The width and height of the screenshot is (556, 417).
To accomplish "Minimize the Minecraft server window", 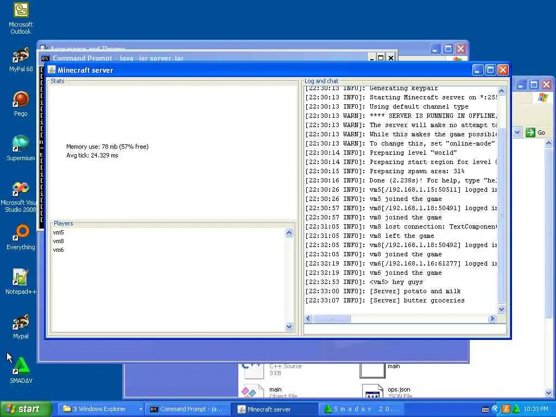I will tap(478, 70).
